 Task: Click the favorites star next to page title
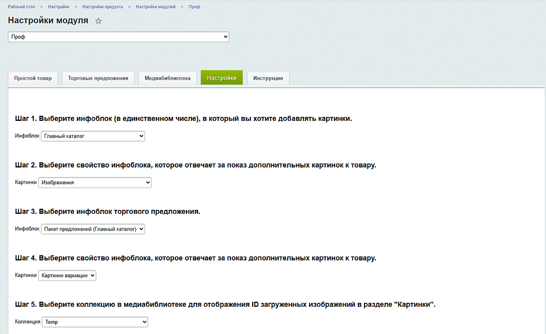(x=99, y=20)
